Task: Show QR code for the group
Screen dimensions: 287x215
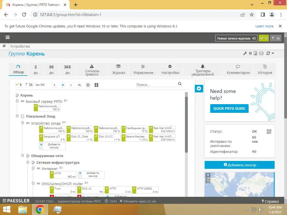Action: pyautogui.click(x=269, y=132)
